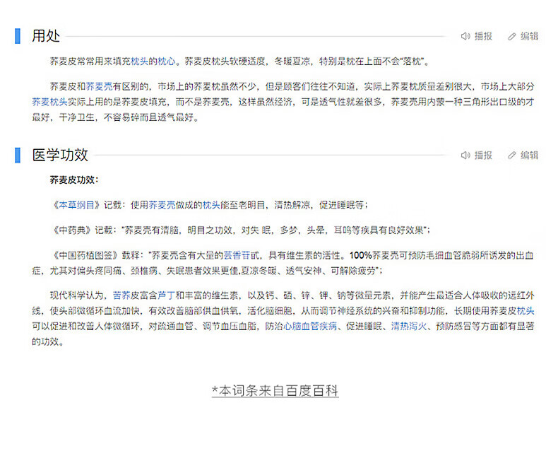Screen dimensions: 558x451
Task: Click the pencil edit icon in 用处 section
Action: pyautogui.click(x=512, y=36)
